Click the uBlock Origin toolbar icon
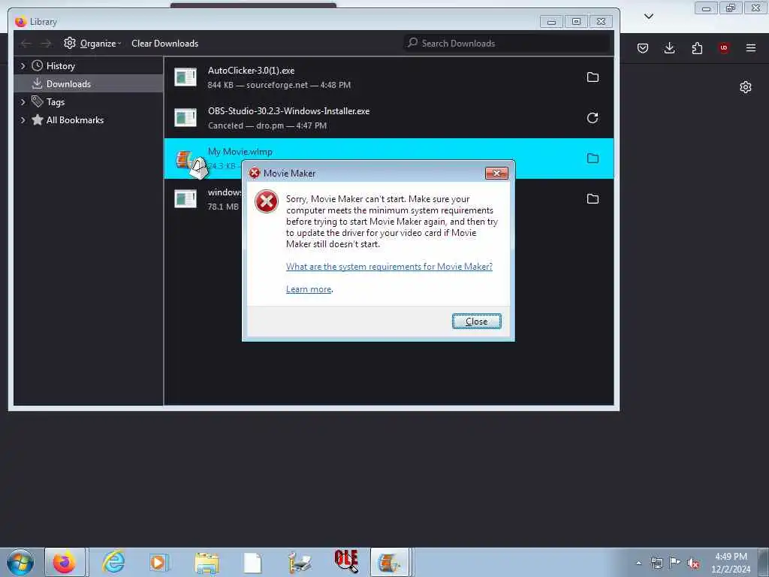The height and width of the screenshot is (577, 769). (723, 47)
